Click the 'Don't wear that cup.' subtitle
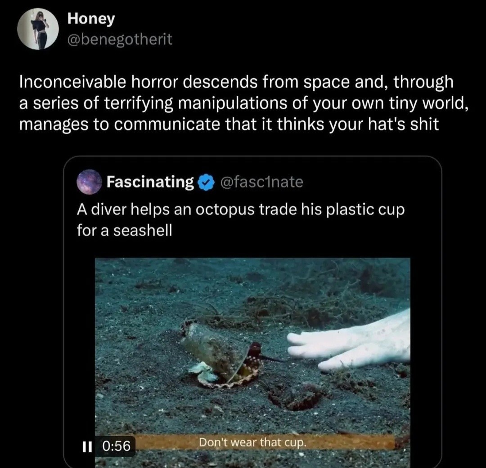Image resolution: width=486 pixels, height=468 pixels. [x=253, y=442]
